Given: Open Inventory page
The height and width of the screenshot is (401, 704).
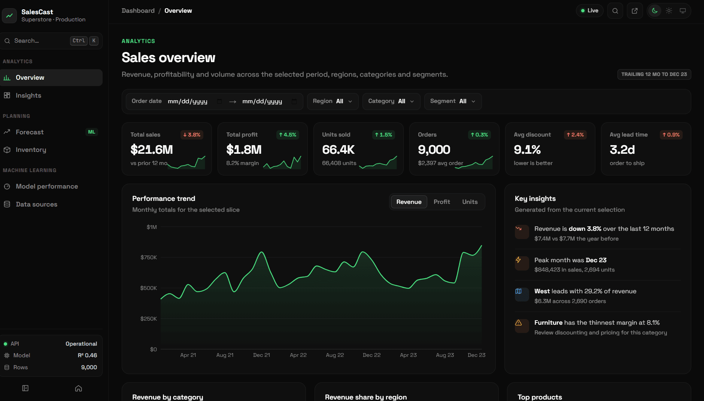Looking at the screenshot, I should [51, 150].
